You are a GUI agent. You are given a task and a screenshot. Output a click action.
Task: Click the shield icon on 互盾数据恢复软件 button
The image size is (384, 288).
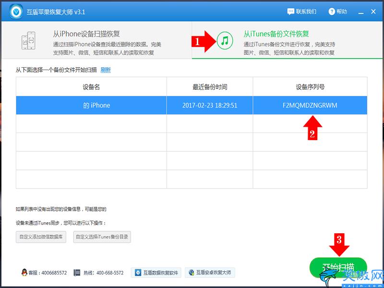138,273
